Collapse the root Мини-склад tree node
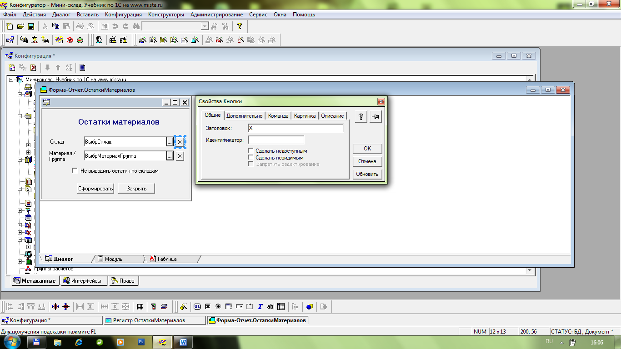621x349 pixels. pos(11,80)
